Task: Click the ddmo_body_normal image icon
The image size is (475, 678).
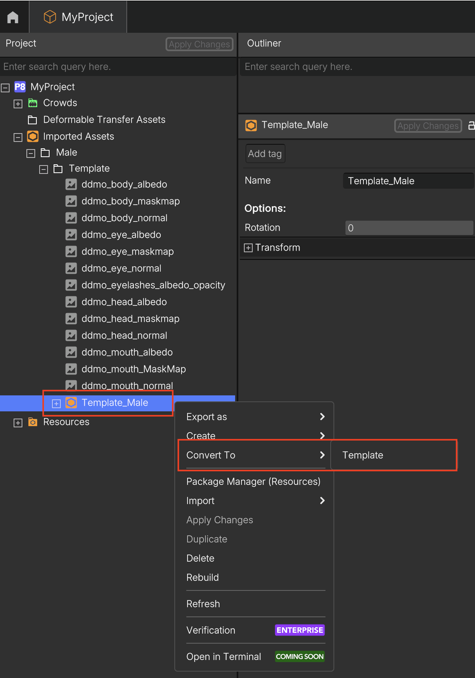Action: click(x=71, y=218)
